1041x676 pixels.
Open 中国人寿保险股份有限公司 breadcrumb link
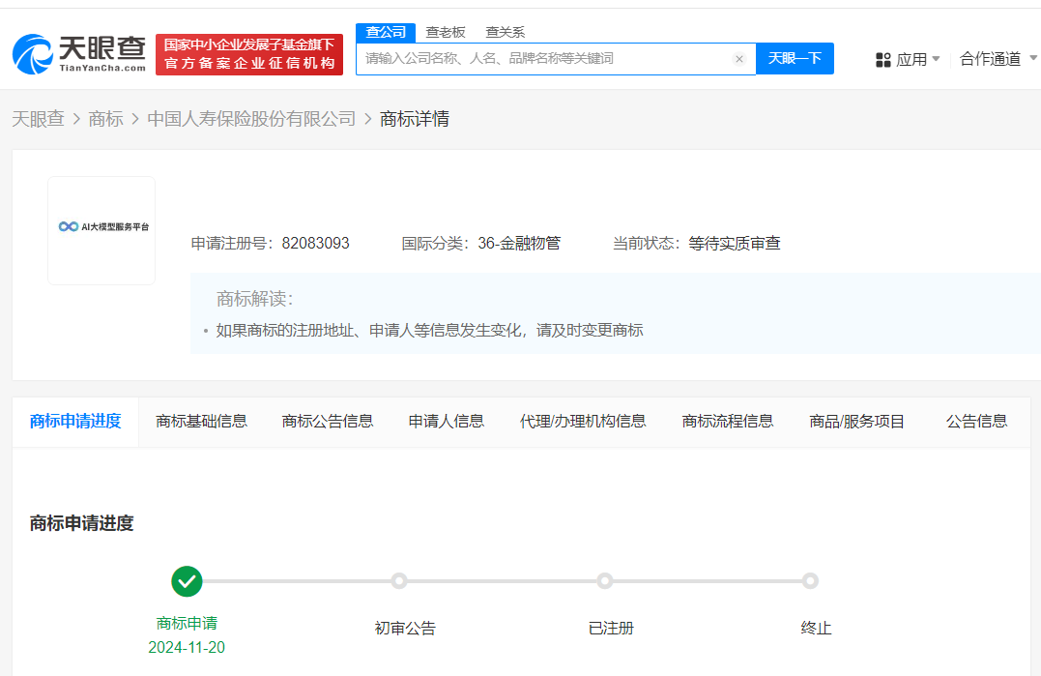[251, 119]
